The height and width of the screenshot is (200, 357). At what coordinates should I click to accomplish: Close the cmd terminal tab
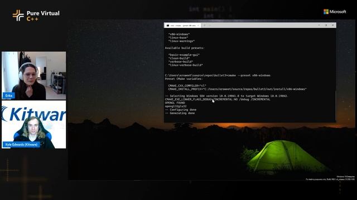click(199, 26)
